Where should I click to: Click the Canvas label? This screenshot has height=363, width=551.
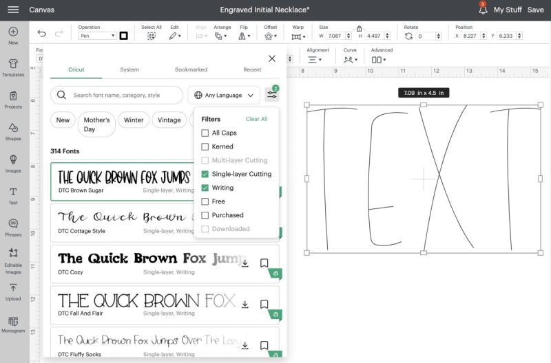41,10
